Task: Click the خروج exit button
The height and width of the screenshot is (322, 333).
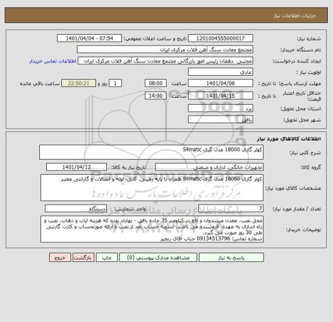Action: pyautogui.click(x=60, y=257)
